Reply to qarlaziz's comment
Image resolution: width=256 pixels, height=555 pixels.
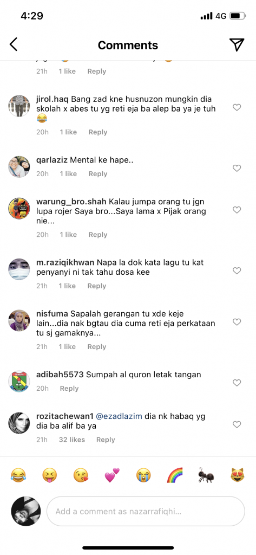click(x=97, y=174)
